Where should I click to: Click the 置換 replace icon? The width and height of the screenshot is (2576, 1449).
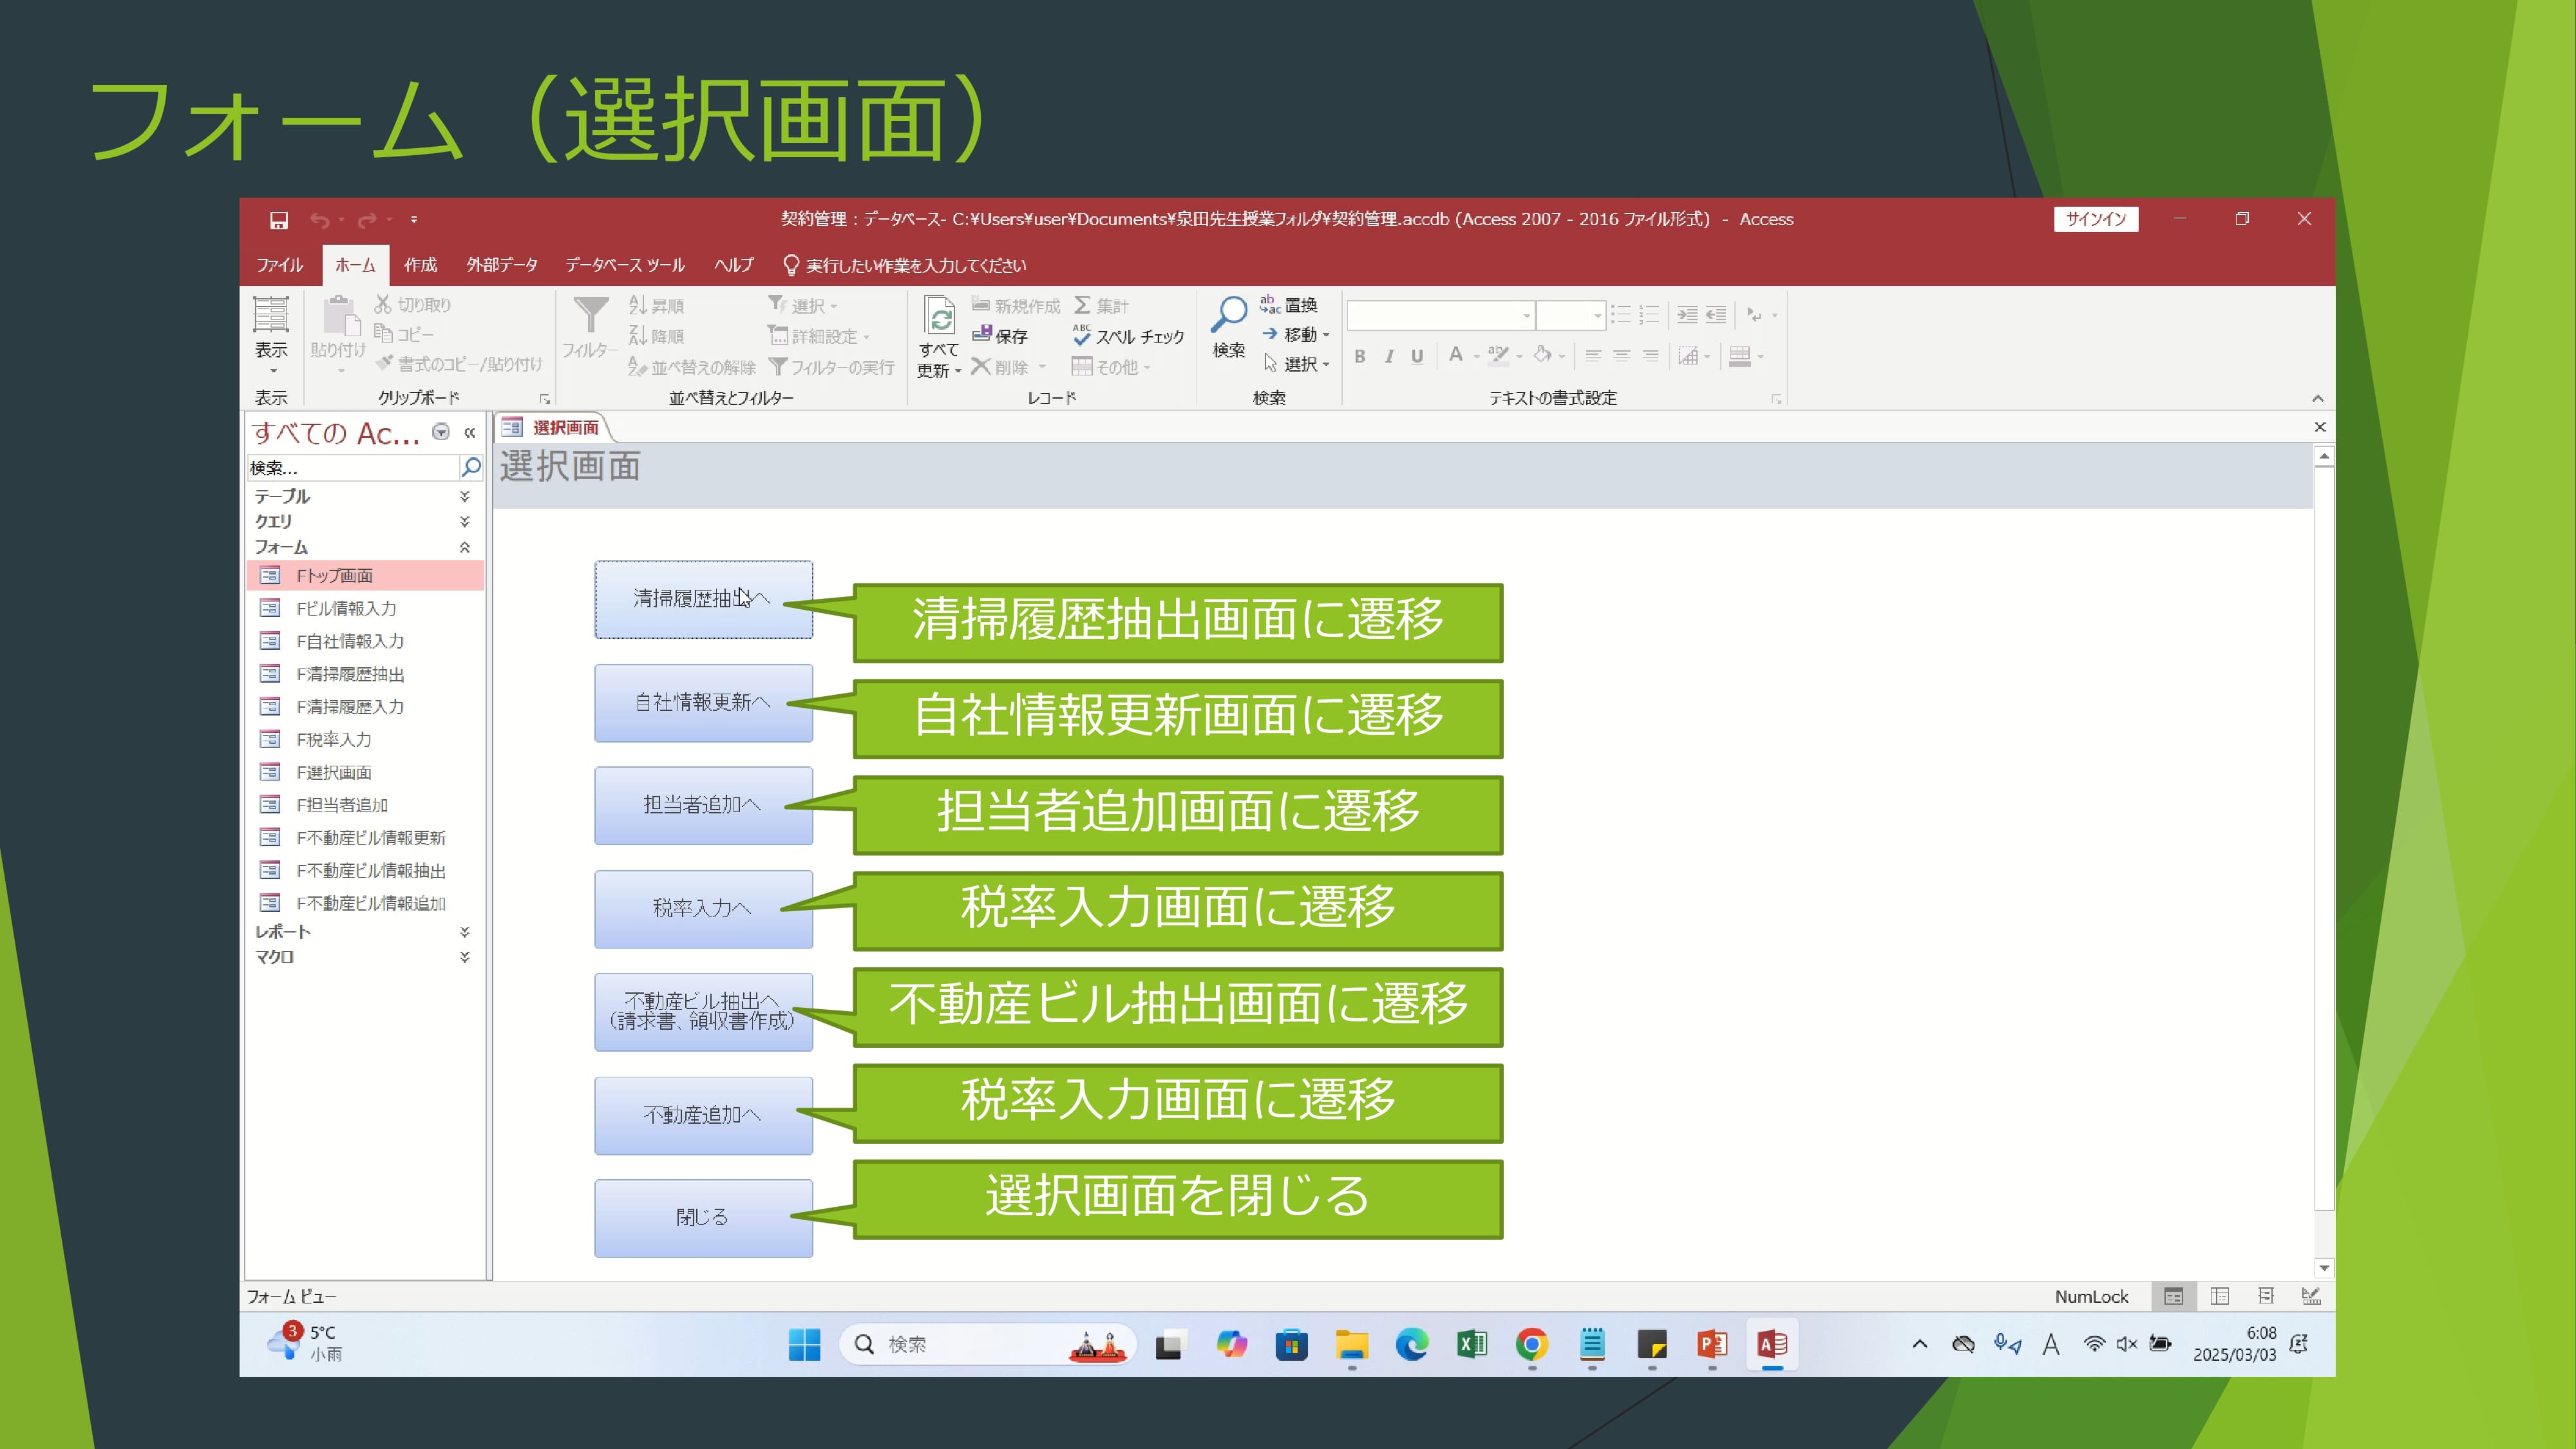(x=1270, y=304)
